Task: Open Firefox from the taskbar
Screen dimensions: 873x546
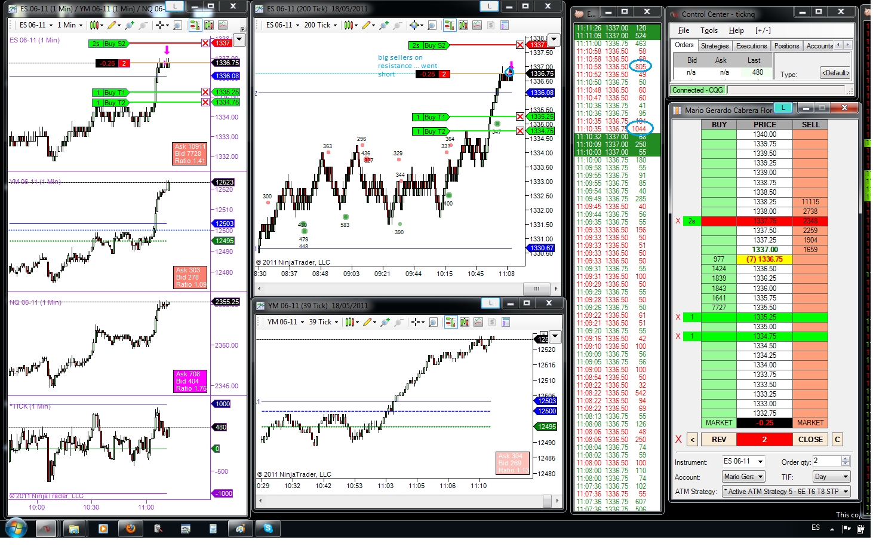Action: pyautogui.click(x=130, y=529)
